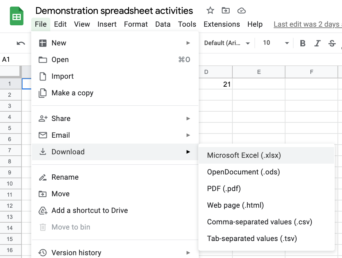Select Add a shortcut to Drive
The height and width of the screenshot is (258, 342).
click(x=115, y=210)
